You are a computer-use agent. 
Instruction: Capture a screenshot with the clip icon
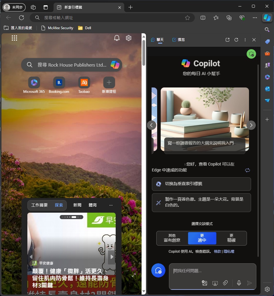point(215,283)
